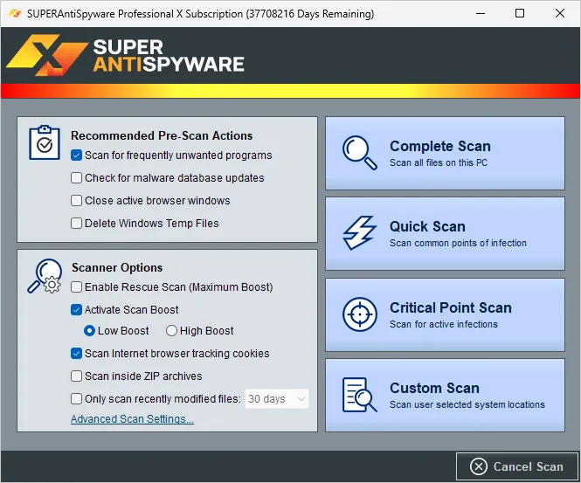Click 'Scan for active infections' subtitle
The width and height of the screenshot is (581, 483).
444,324
